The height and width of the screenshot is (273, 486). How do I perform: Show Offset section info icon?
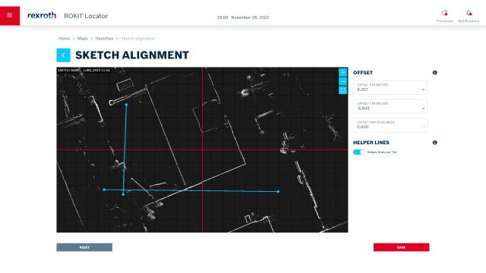pos(434,73)
